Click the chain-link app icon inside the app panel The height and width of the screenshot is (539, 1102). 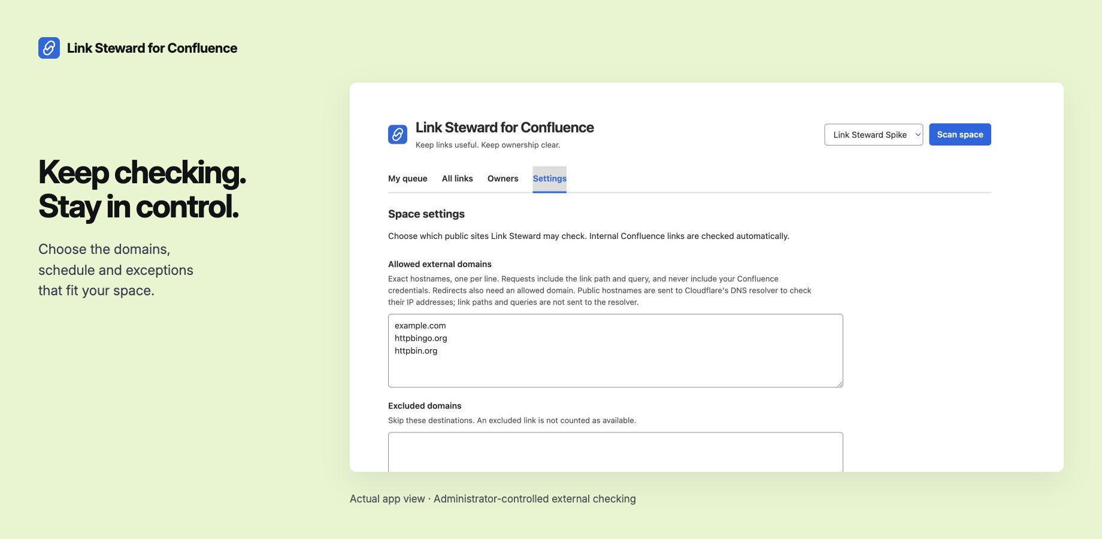398,134
